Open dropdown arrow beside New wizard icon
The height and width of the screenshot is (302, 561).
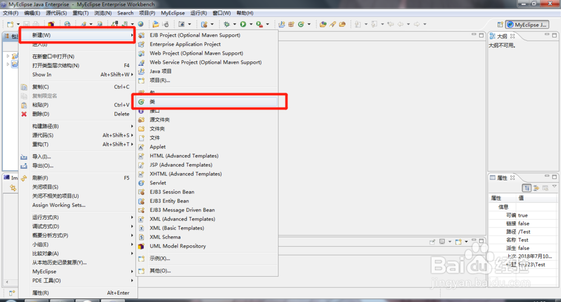(17, 24)
